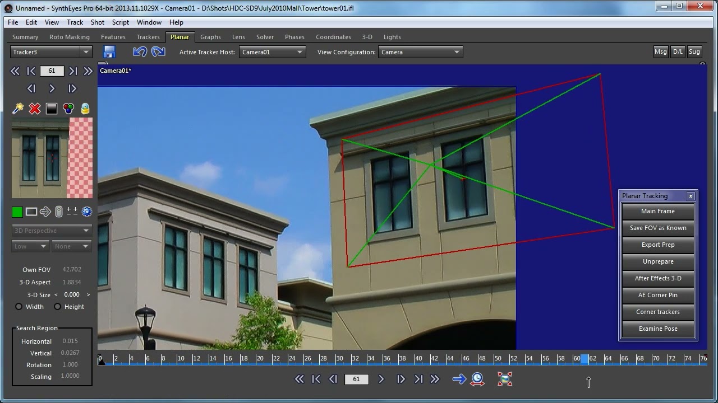Viewport: 718px width, 403px height.
Task: Click the Main Frame button
Action: pyautogui.click(x=658, y=211)
